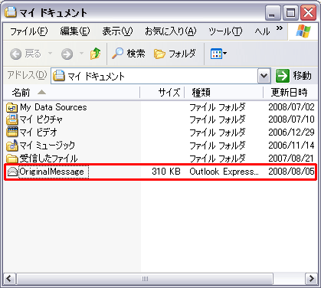Sort by 更新日時 column header
Screen dimensions: 321x288
(x=291, y=93)
